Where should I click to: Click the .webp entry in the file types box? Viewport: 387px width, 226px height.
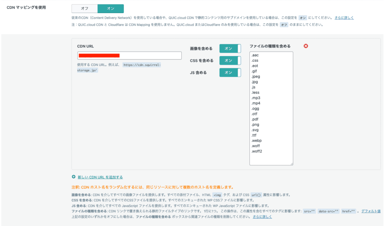pos(256,140)
